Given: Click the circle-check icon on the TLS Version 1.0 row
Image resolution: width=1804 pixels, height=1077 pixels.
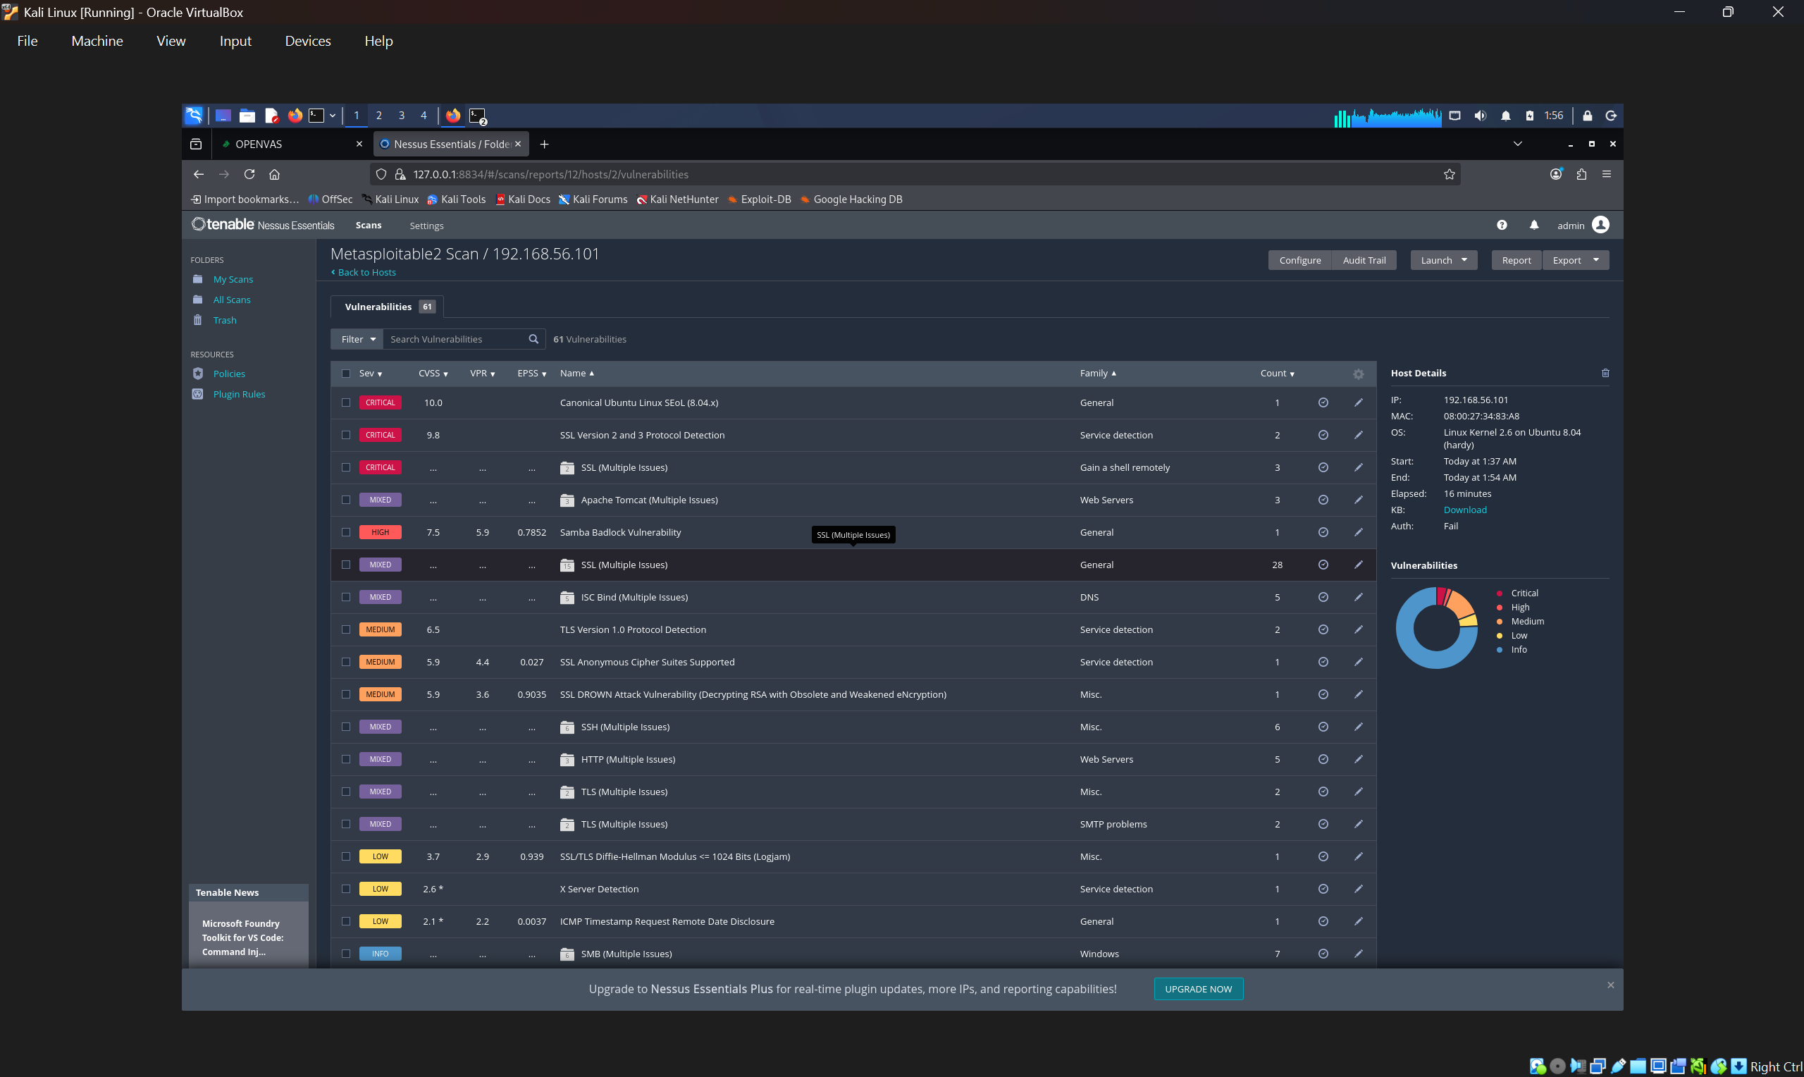Looking at the screenshot, I should [1323, 629].
